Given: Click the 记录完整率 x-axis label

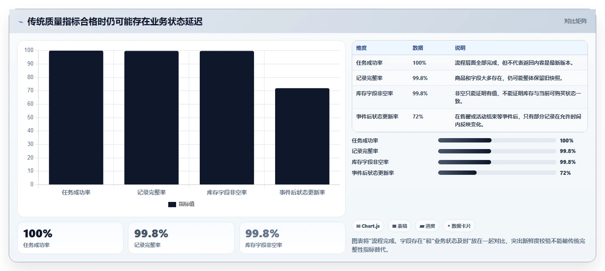Looking at the screenshot, I should tap(152, 192).
